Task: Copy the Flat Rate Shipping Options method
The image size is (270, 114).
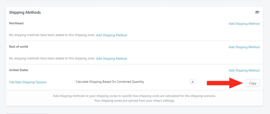Action: click(253, 83)
